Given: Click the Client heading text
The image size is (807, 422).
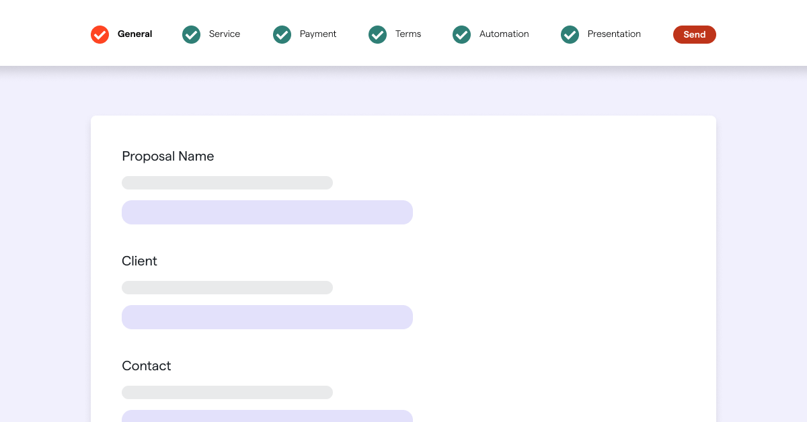Looking at the screenshot, I should [139, 261].
